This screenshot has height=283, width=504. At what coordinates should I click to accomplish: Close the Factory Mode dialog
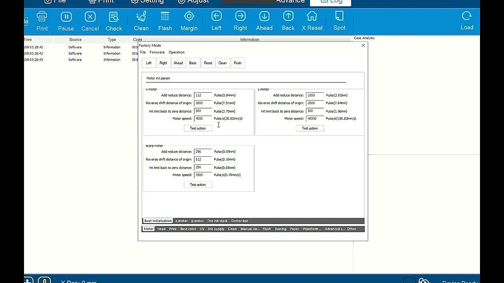[363, 46]
